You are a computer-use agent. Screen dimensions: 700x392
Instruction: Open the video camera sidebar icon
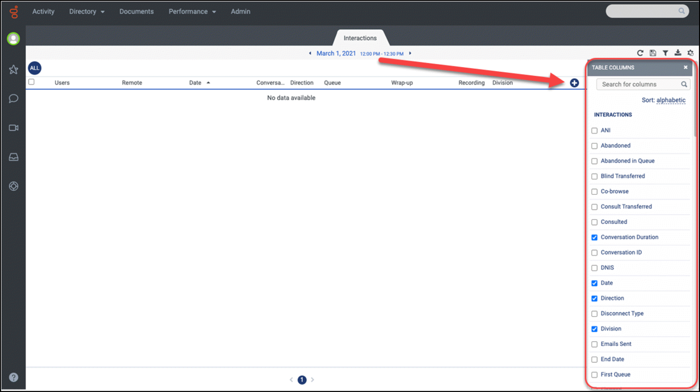[x=13, y=128]
